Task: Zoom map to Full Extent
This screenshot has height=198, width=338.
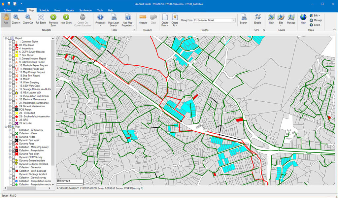Action: click(41, 19)
